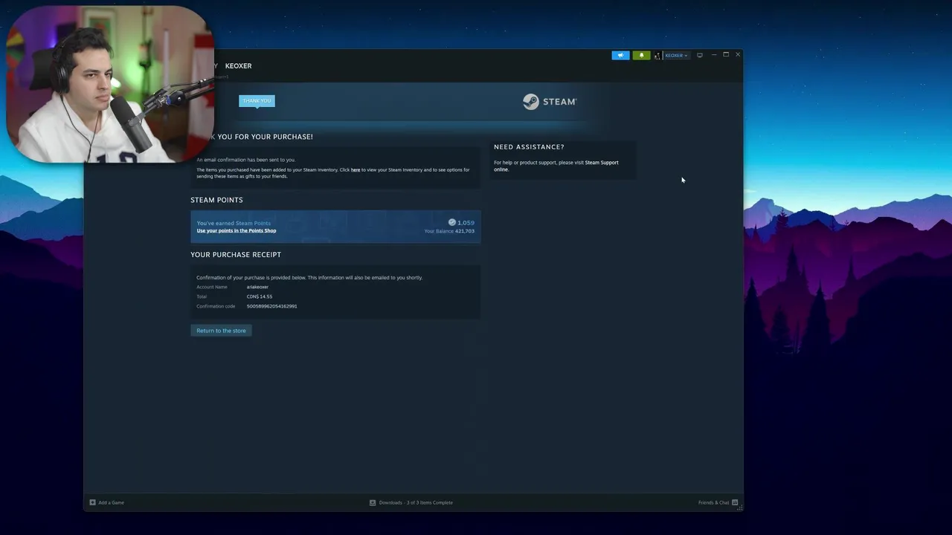
Task: Click the THANK YOU checkout step badge
Action: [257, 101]
